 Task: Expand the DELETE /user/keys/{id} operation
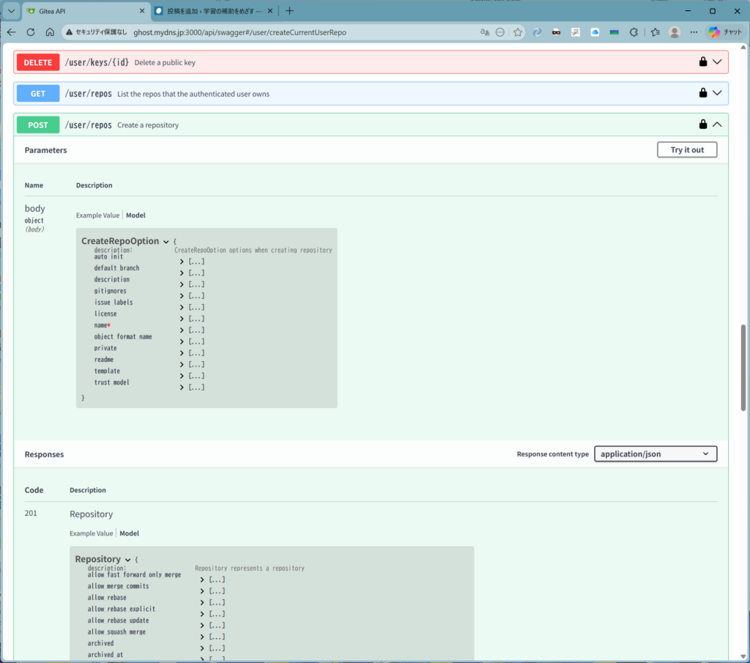[717, 62]
